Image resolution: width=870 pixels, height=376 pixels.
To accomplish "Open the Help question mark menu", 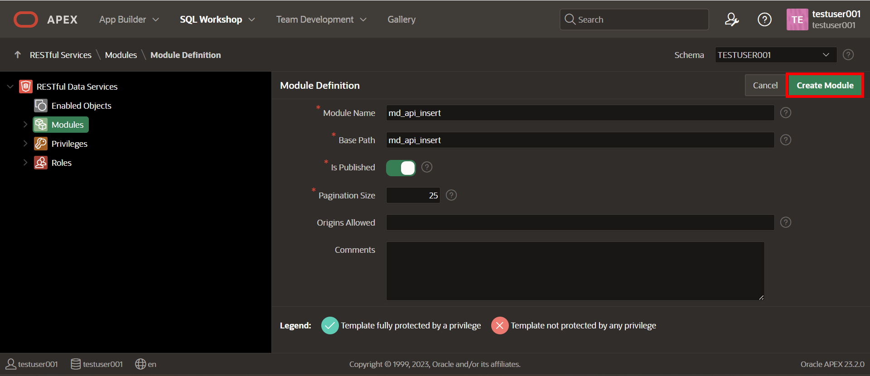I will pos(764,19).
